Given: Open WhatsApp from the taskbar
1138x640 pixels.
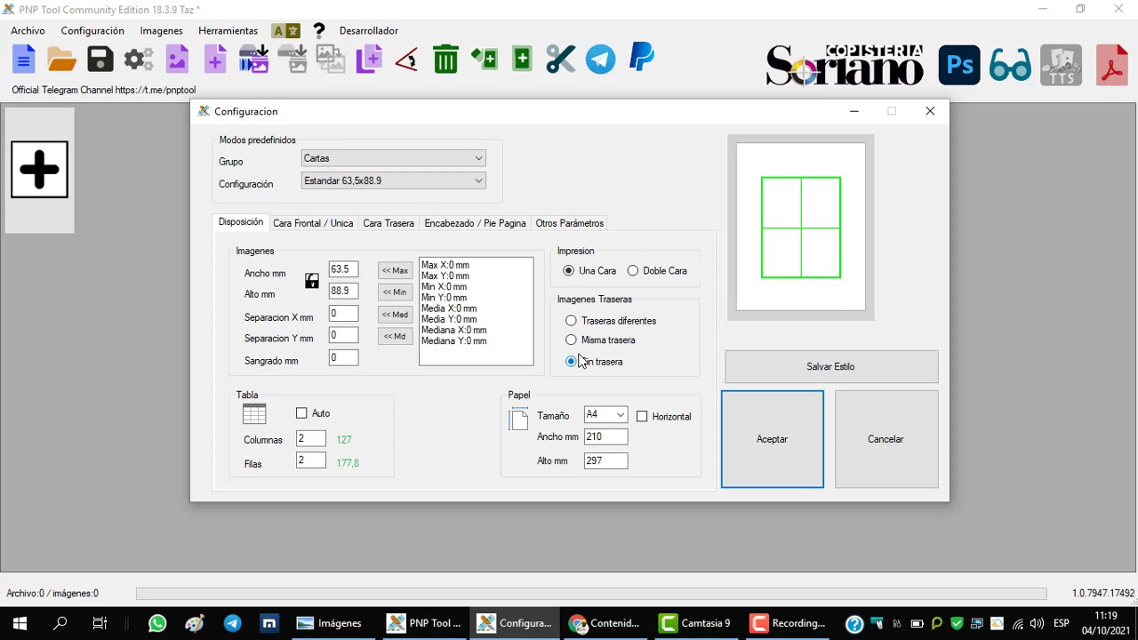Looking at the screenshot, I should (157, 623).
